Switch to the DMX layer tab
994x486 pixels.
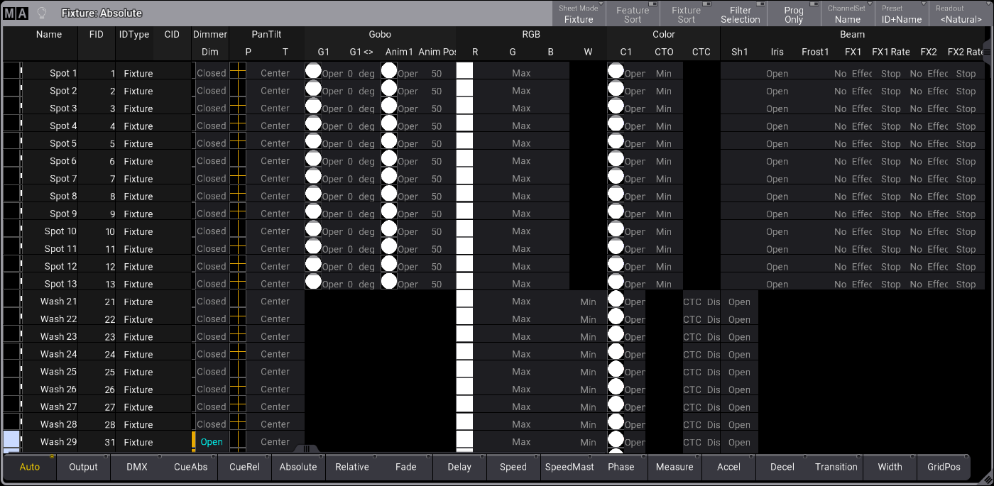137,467
